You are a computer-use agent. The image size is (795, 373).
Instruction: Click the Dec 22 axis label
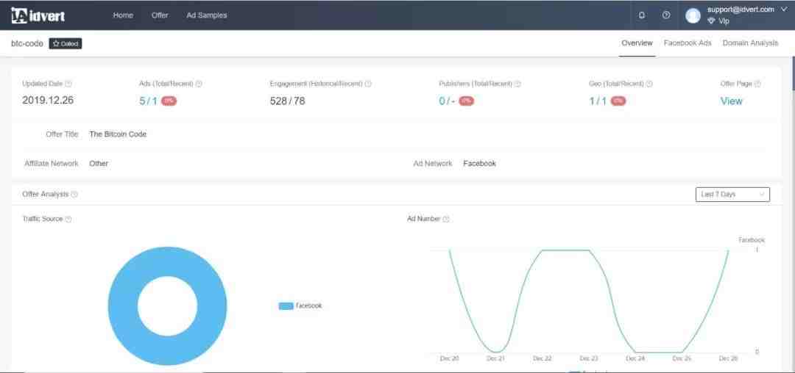pos(542,358)
